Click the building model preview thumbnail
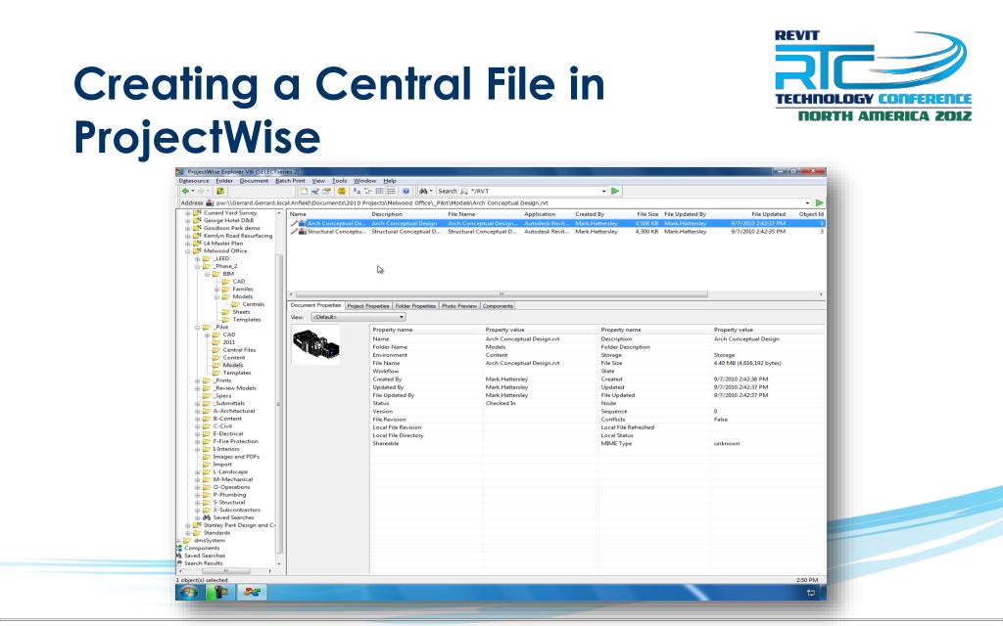 (x=315, y=345)
